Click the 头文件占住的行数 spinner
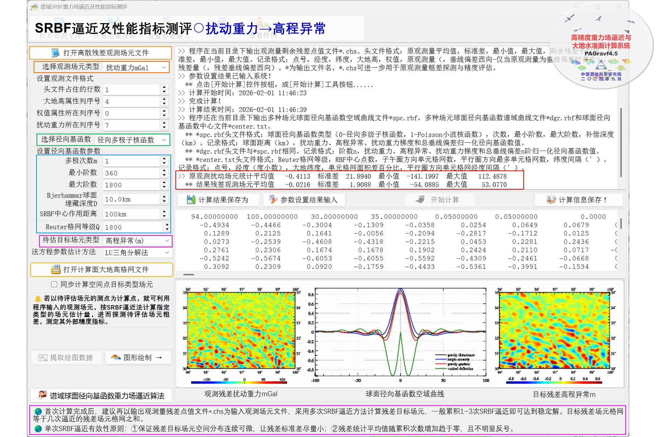The height and width of the screenshot is (437, 656). coord(165,90)
